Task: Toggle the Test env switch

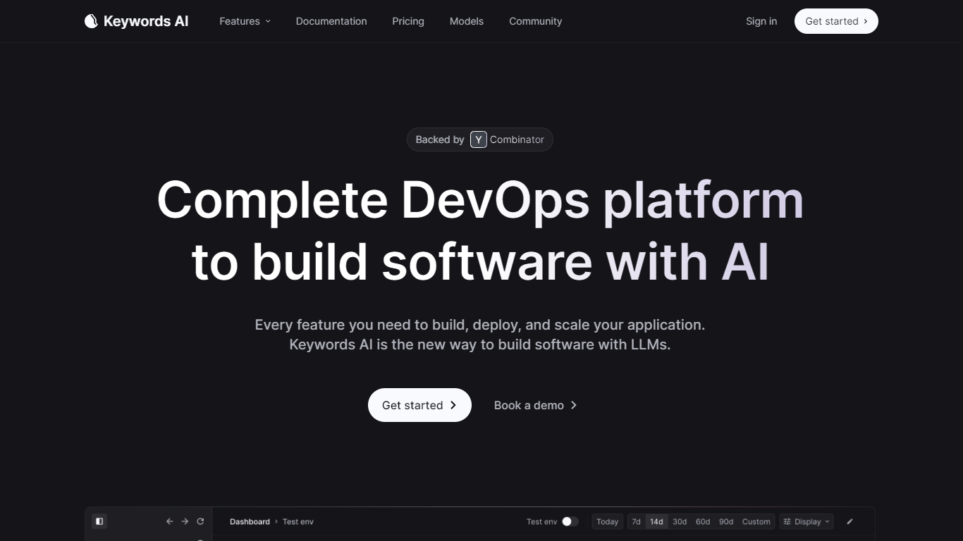Action: point(570,521)
